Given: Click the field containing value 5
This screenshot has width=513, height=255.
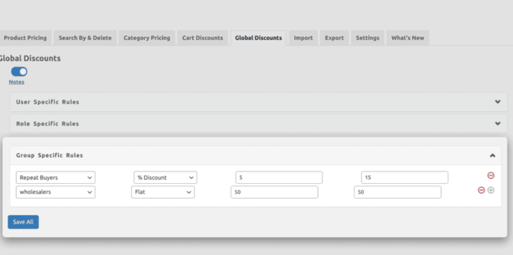Looking at the screenshot, I should click(x=279, y=177).
